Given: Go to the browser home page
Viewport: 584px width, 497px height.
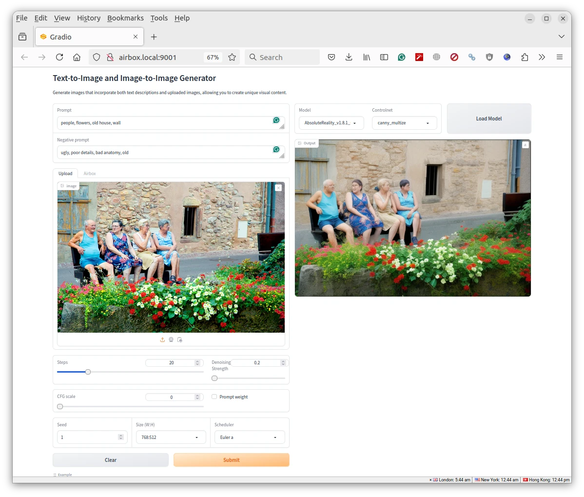Looking at the screenshot, I should tap(77, 58).
